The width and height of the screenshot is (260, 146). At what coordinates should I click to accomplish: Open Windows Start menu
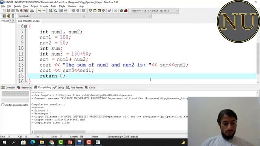pos(4,142)
